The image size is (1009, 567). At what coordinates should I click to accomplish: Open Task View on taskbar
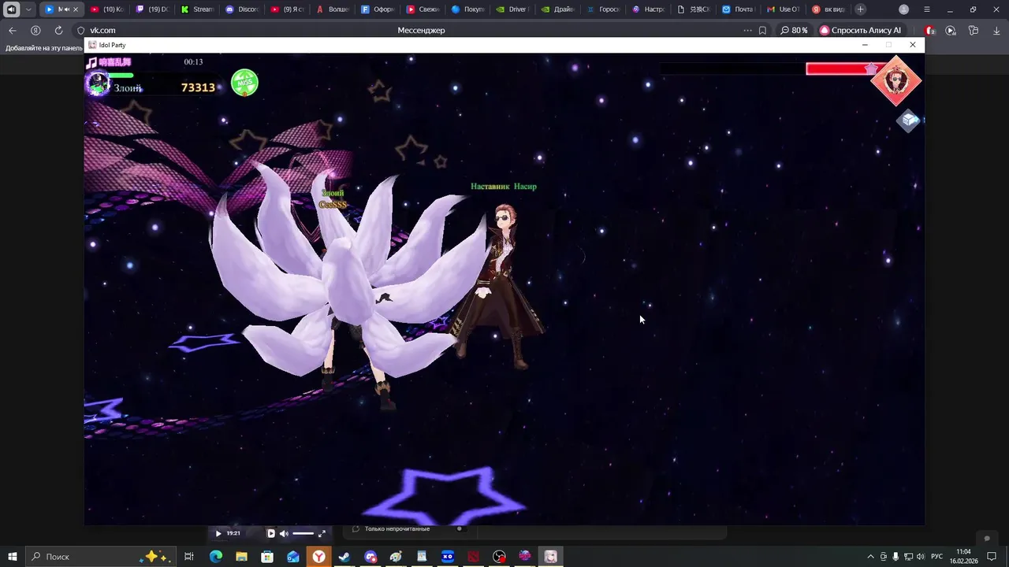189,557
